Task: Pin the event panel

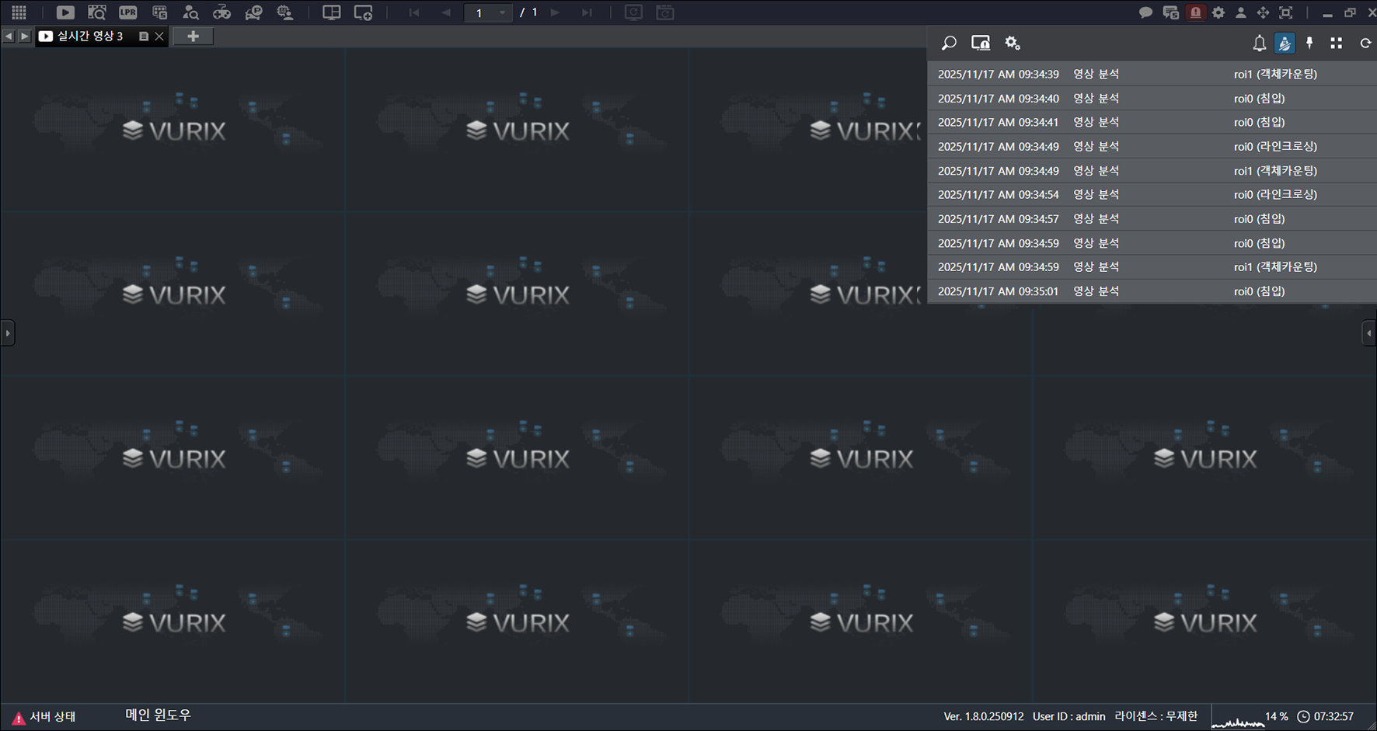Action: tap(1310, 43)
